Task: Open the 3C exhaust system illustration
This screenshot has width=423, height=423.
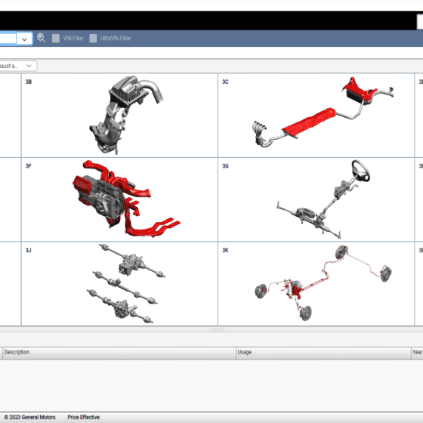Action: coord(323,112)
